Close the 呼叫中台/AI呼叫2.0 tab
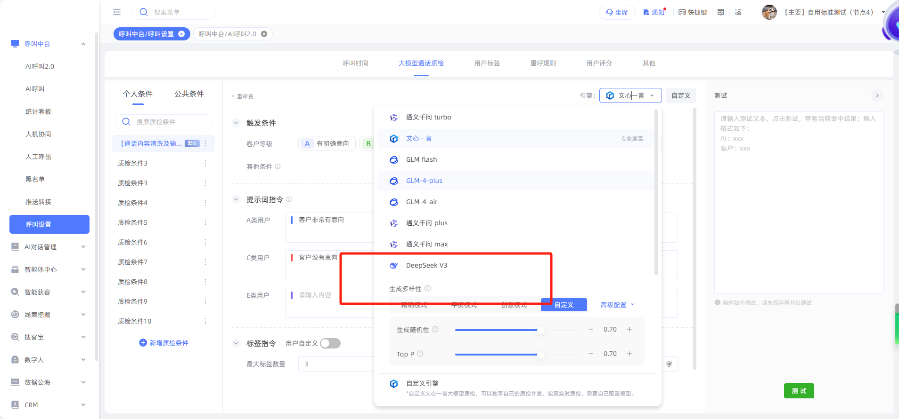The image size is (899, 419). click(x=264, y=34)
